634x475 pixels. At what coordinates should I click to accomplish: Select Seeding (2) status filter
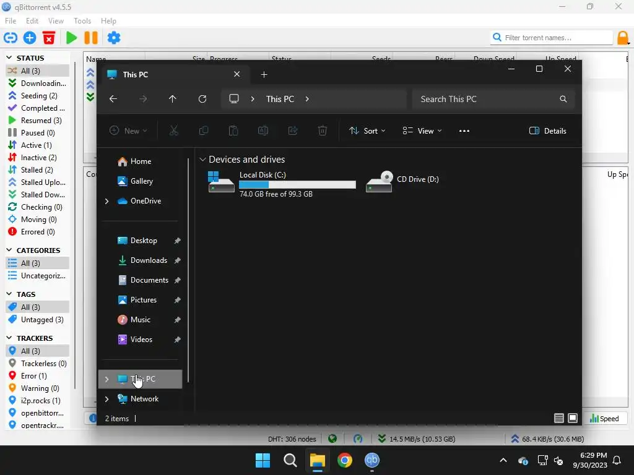[37, 96]
